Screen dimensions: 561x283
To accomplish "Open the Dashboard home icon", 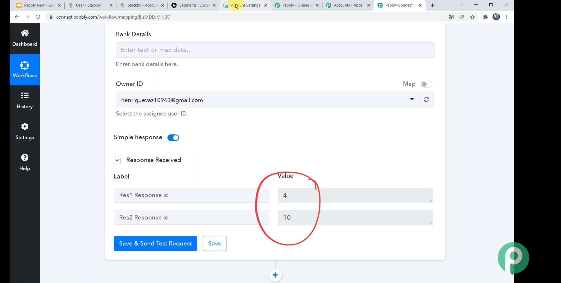I will [25, 33].
